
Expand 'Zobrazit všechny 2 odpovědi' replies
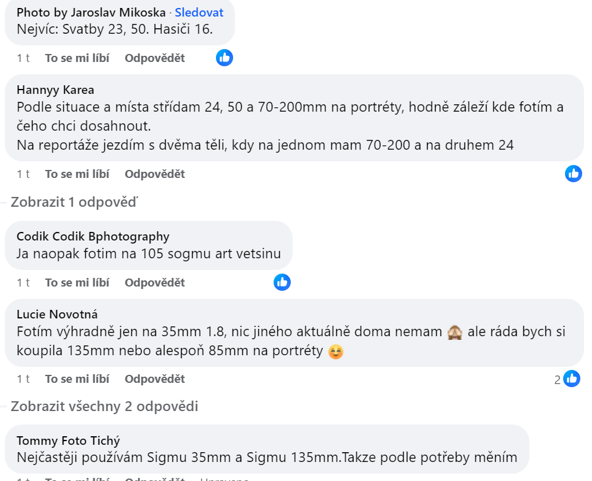[104, 406]
